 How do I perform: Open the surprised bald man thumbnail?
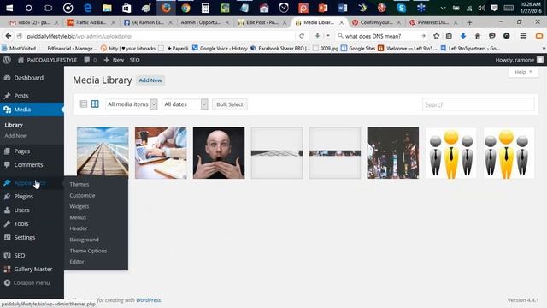219,153
